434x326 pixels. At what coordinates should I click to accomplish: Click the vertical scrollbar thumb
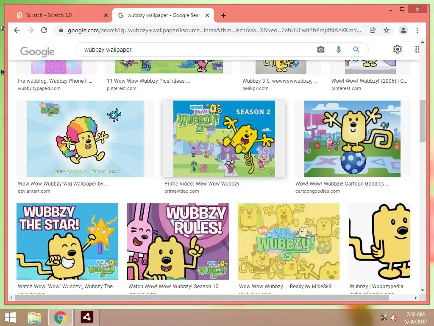(x=423, y=121)
